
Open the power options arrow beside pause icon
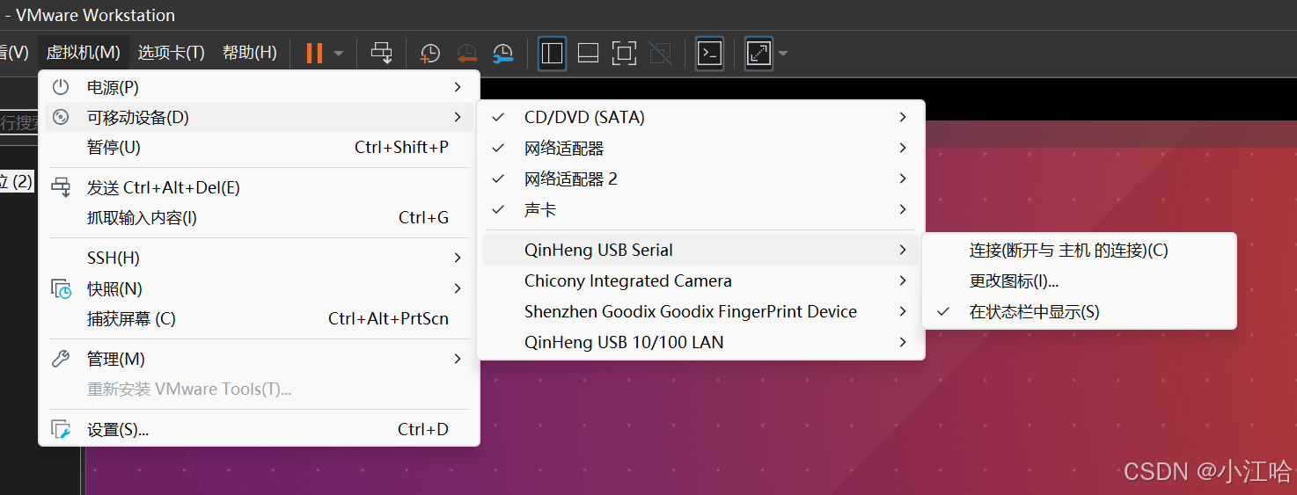[x=339, y=54]
